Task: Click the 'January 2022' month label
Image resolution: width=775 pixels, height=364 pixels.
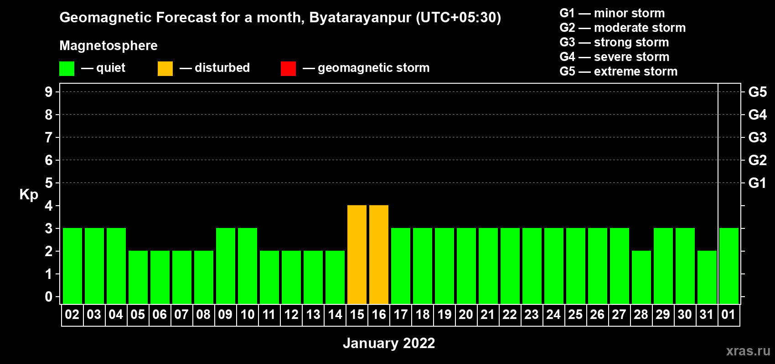Action: (389, 343)
